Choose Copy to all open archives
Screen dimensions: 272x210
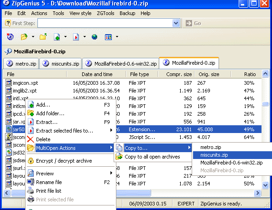pos(153,157)
